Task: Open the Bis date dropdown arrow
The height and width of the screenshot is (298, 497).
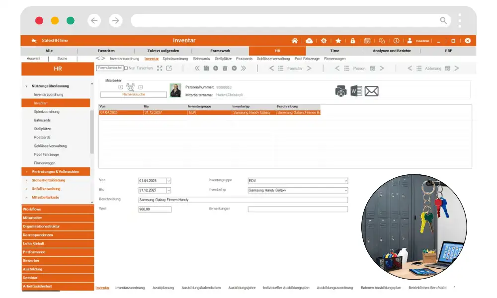Action: click(x=168, y=190)
